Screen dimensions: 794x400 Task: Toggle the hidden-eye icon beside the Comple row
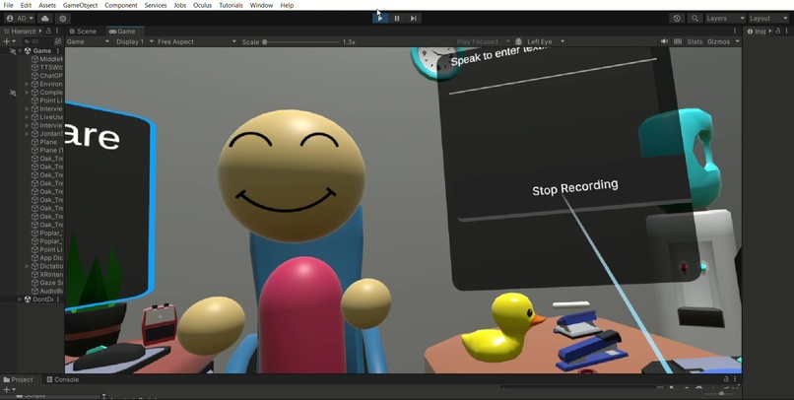click(x=13, y=93)
